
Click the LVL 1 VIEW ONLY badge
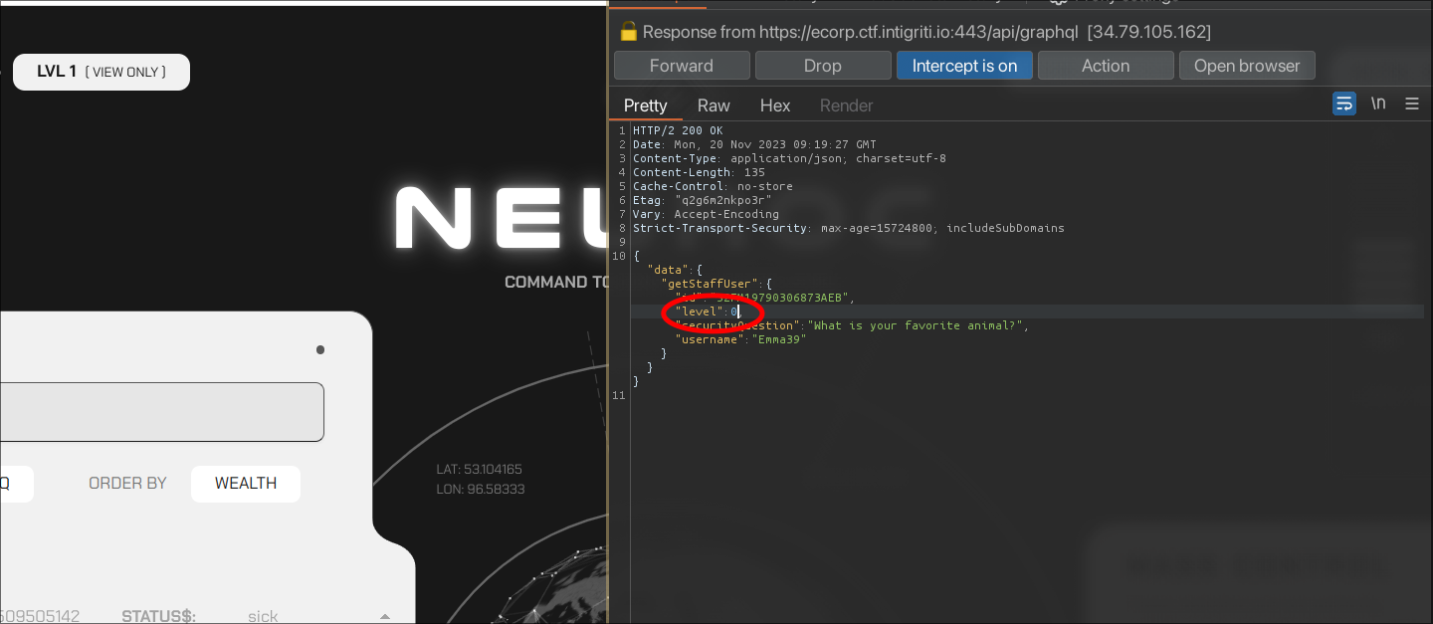click(x=102, y=72)
